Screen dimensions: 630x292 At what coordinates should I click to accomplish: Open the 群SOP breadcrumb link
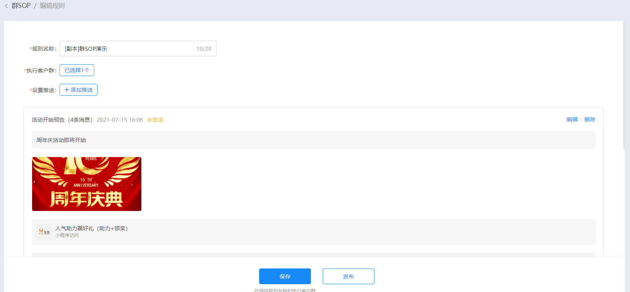21,6
